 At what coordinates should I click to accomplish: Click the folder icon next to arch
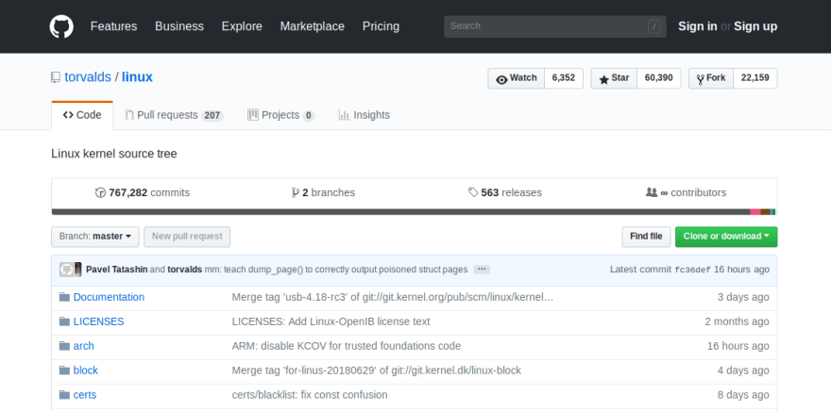(64, 346)
